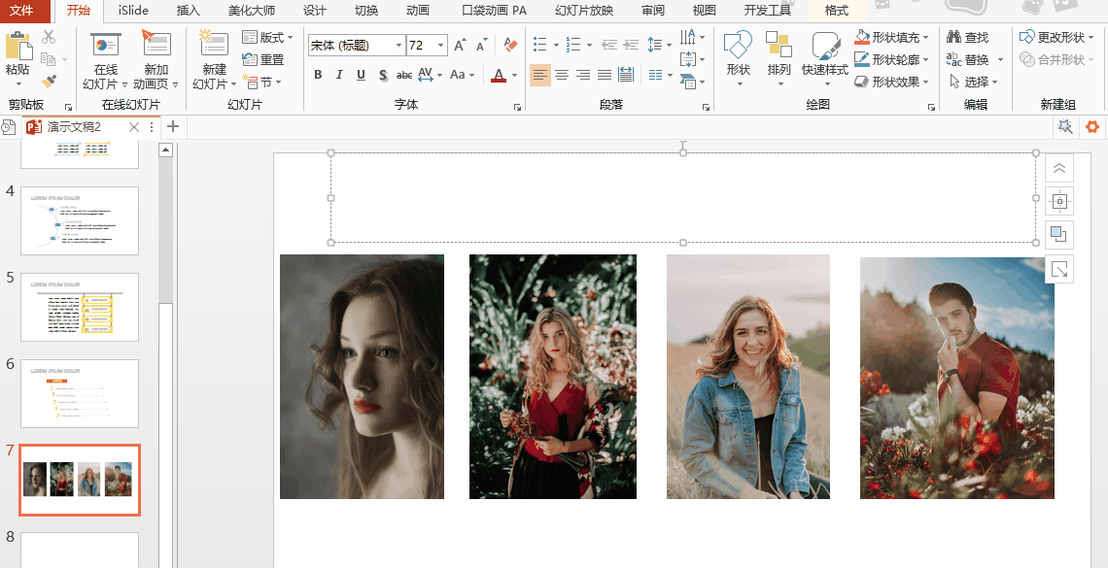Screen dimensions: 1108x568
Task: Switch to the Format (格式) tab
Action: 836,11
